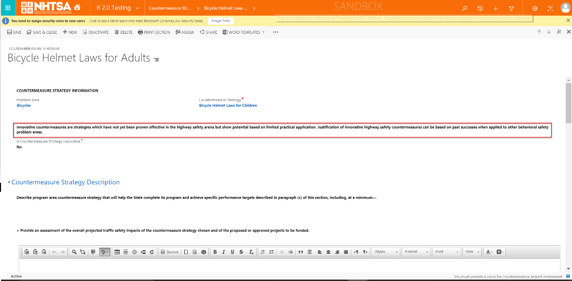Click New in command bar
This screenshot has width=572, height=281.
70,32
